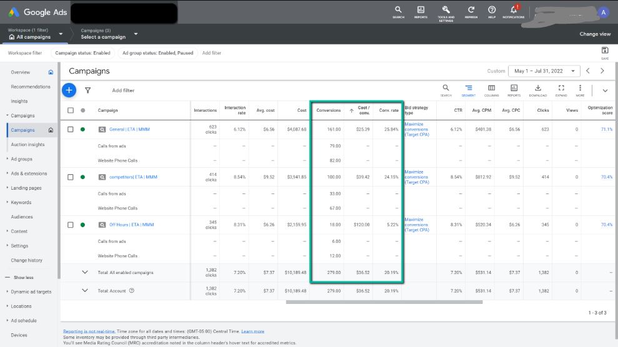Click Reporting is not real-time link

(x=89, y=331)
